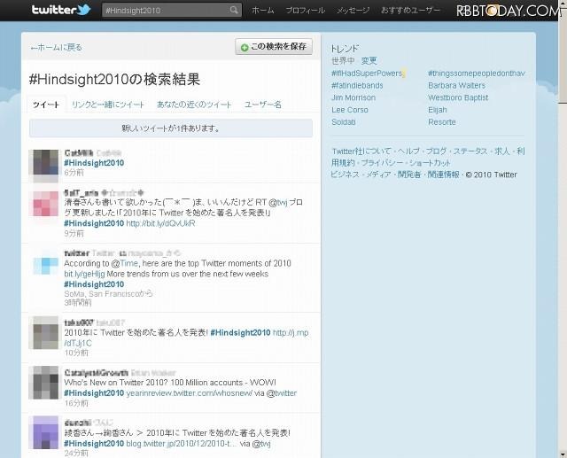Click the 3時間前 timestamp of Twitter's tweet
567x458 pixels.
[78, 303]
